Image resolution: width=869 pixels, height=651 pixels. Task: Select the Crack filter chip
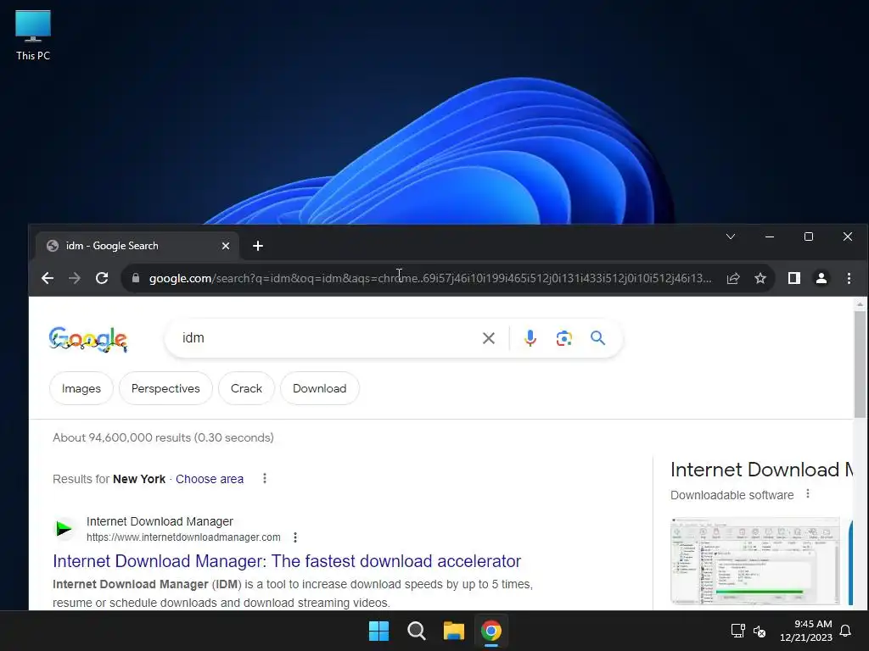(x=247, y=388)
